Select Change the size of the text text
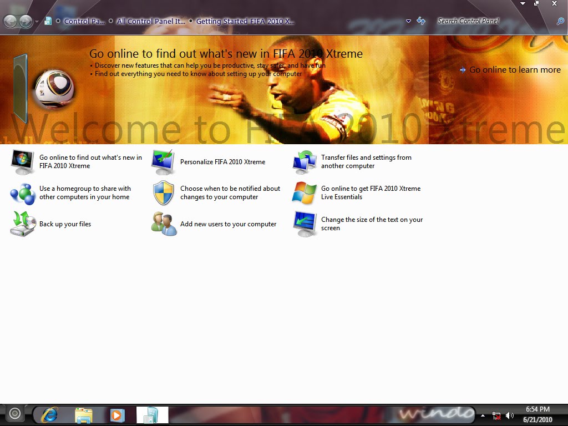This screenshot has height=426, width=568. (x=372, y=224)
